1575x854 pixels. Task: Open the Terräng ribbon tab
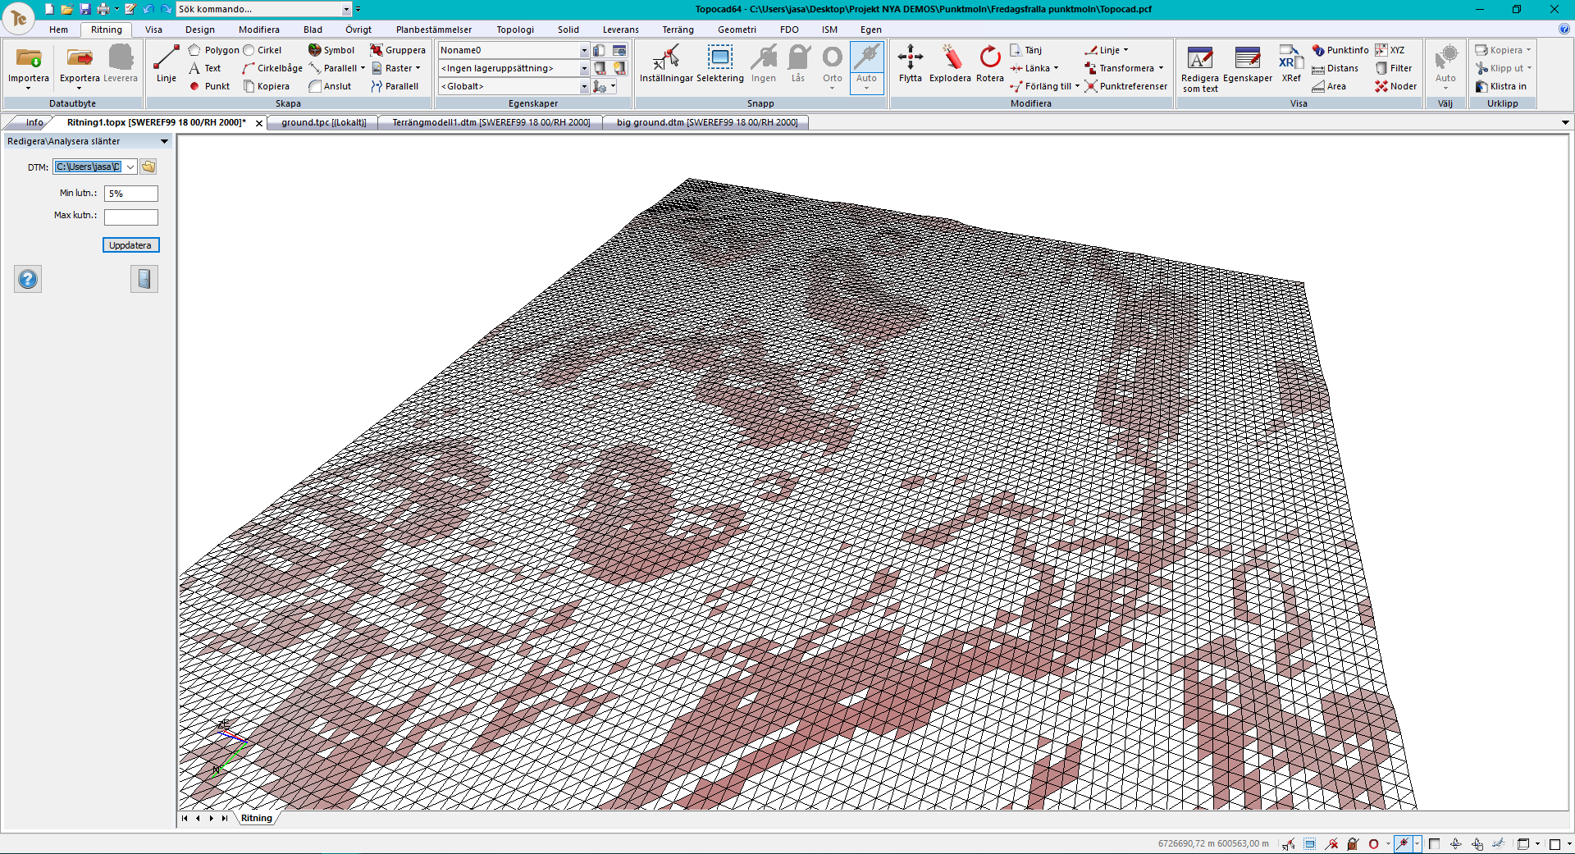point(678,30)
